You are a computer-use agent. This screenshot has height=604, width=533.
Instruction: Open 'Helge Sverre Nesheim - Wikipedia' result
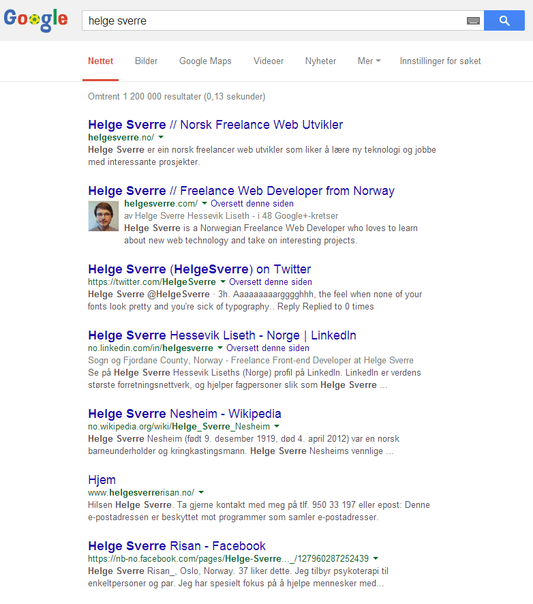click(185, 414)
